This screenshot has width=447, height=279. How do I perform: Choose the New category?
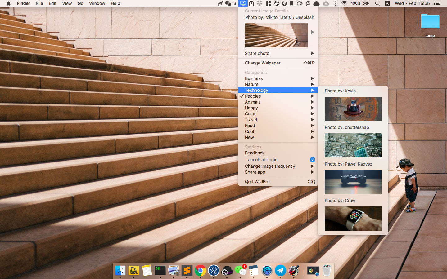[x=278, y=137]
